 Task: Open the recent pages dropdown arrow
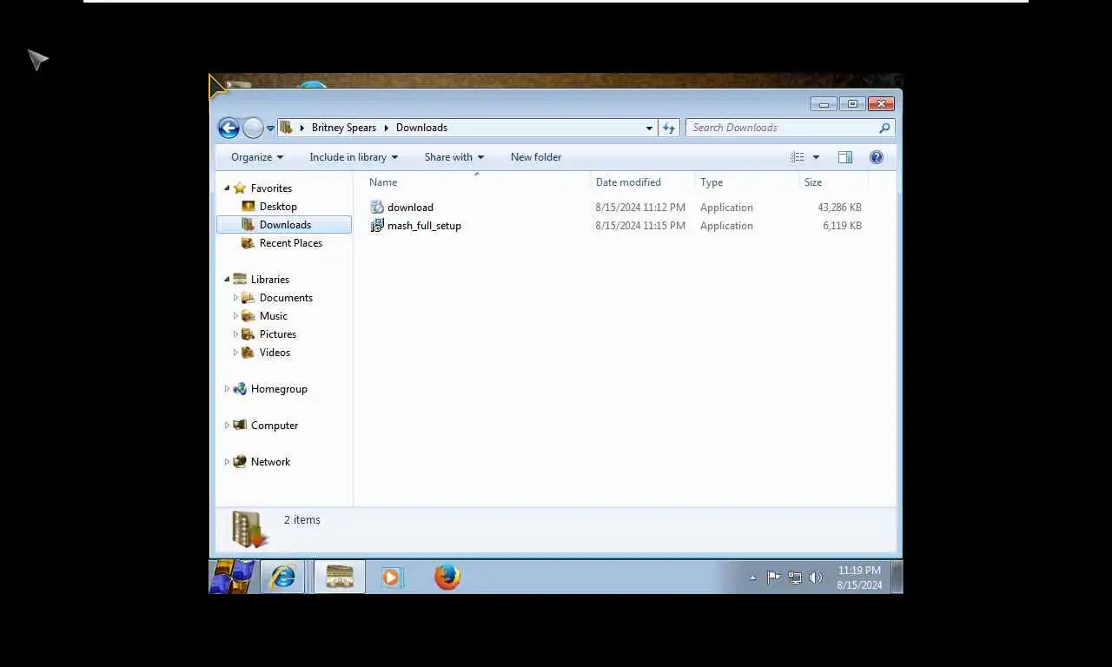[x=270, y=129]
